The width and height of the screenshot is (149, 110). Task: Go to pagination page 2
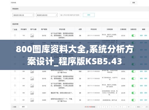coord(108,107)
